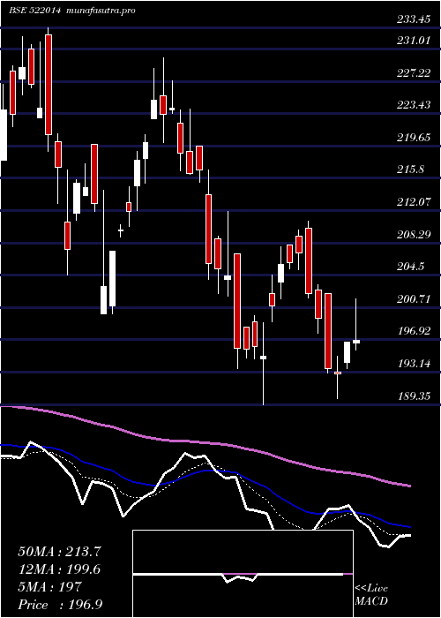Image resolution: width=441 pixels, height=618 pixels.
Task: Click the 215.8 price axis label
Action: tap(409, 170)
